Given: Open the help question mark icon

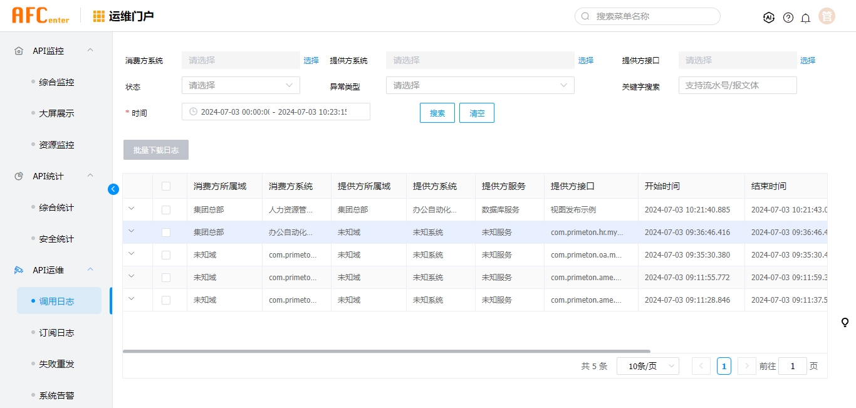Looking at the screenshot, I should point(788,18).
